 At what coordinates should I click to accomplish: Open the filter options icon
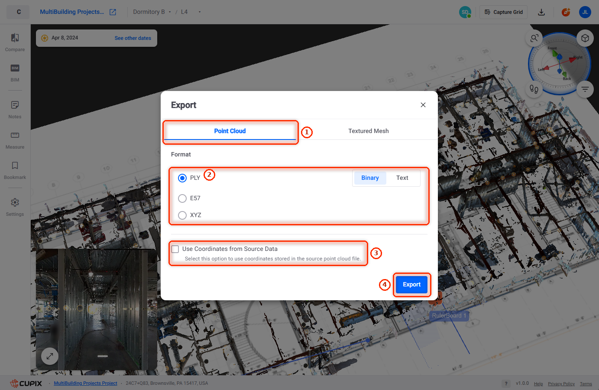585,89
